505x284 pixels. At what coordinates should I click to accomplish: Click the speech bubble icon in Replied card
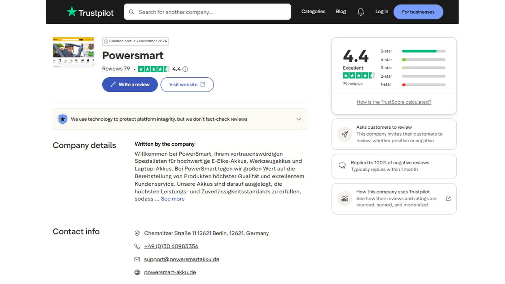pyautogui.click(x=342, y=166)
